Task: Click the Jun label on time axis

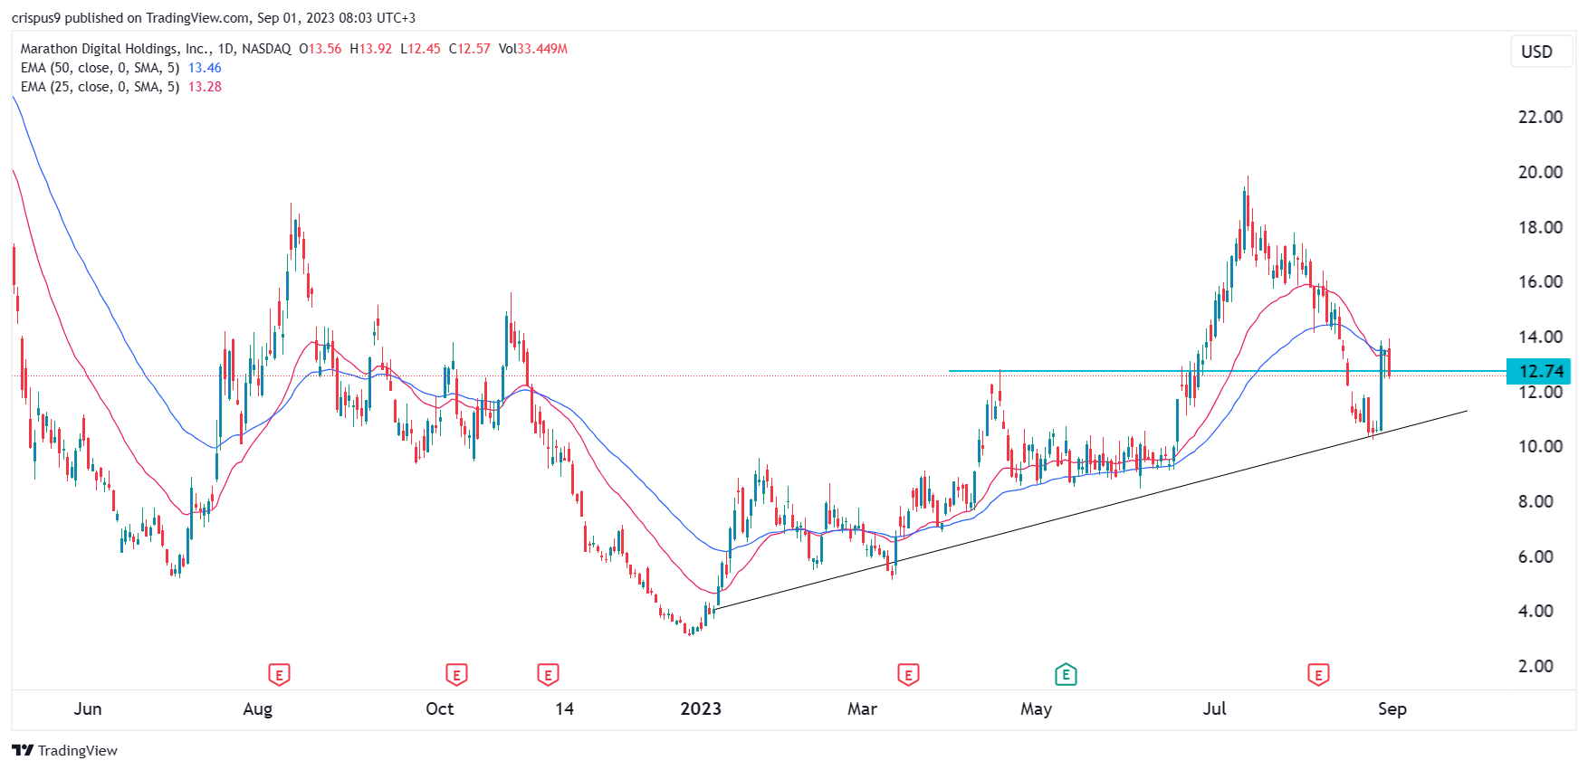Action: pyautogui.click(x=88, y=708)
